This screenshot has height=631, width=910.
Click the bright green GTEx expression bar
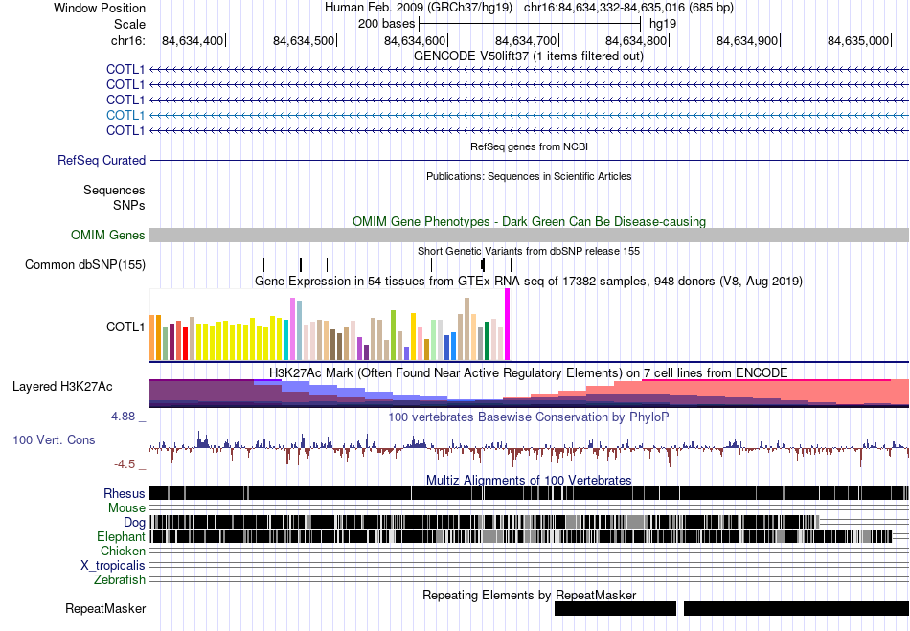click(394, 335)
